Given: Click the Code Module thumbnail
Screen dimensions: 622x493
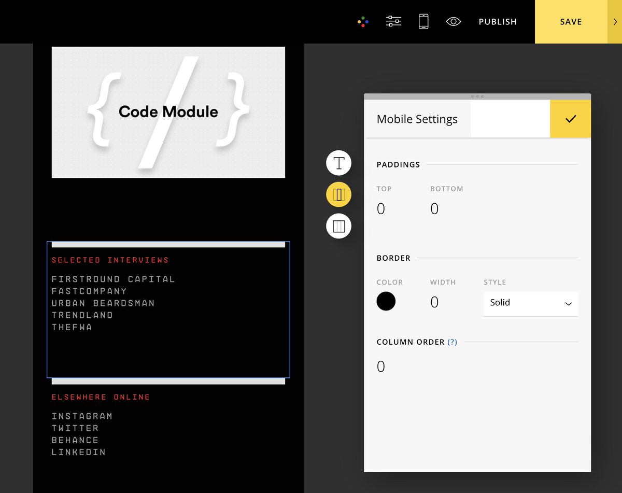Looking at the screenshot, I should (x=168, y=112).
